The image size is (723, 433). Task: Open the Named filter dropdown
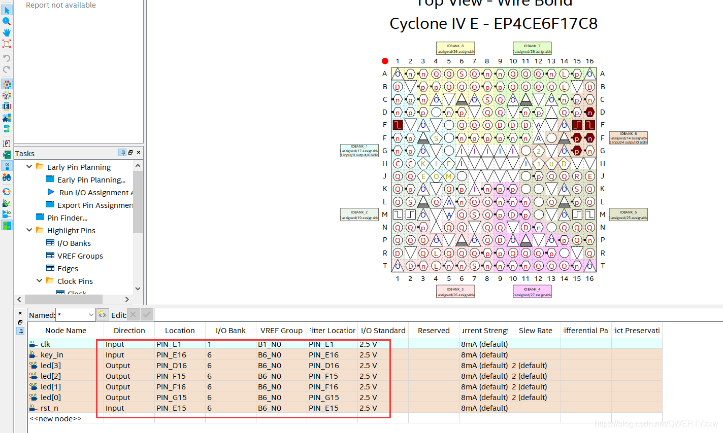tap(91, 315)
